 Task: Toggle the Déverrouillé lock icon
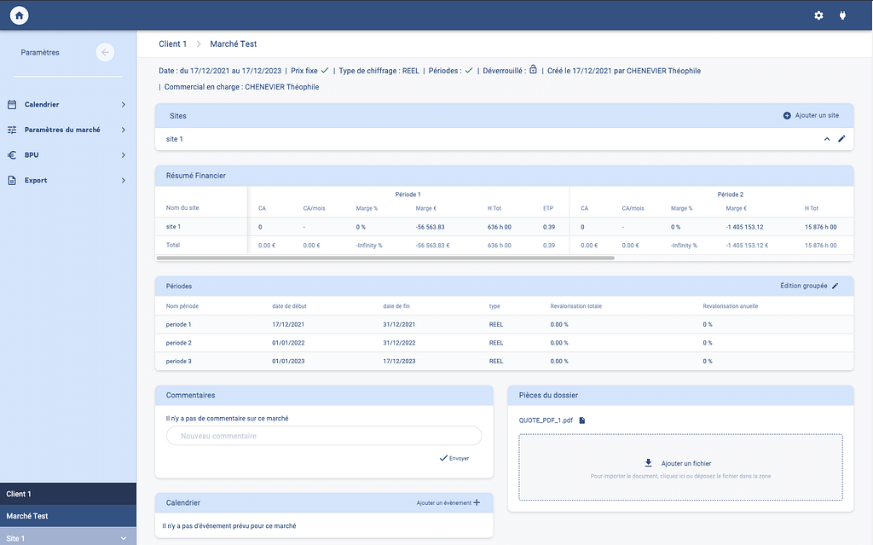click(533, 70)
